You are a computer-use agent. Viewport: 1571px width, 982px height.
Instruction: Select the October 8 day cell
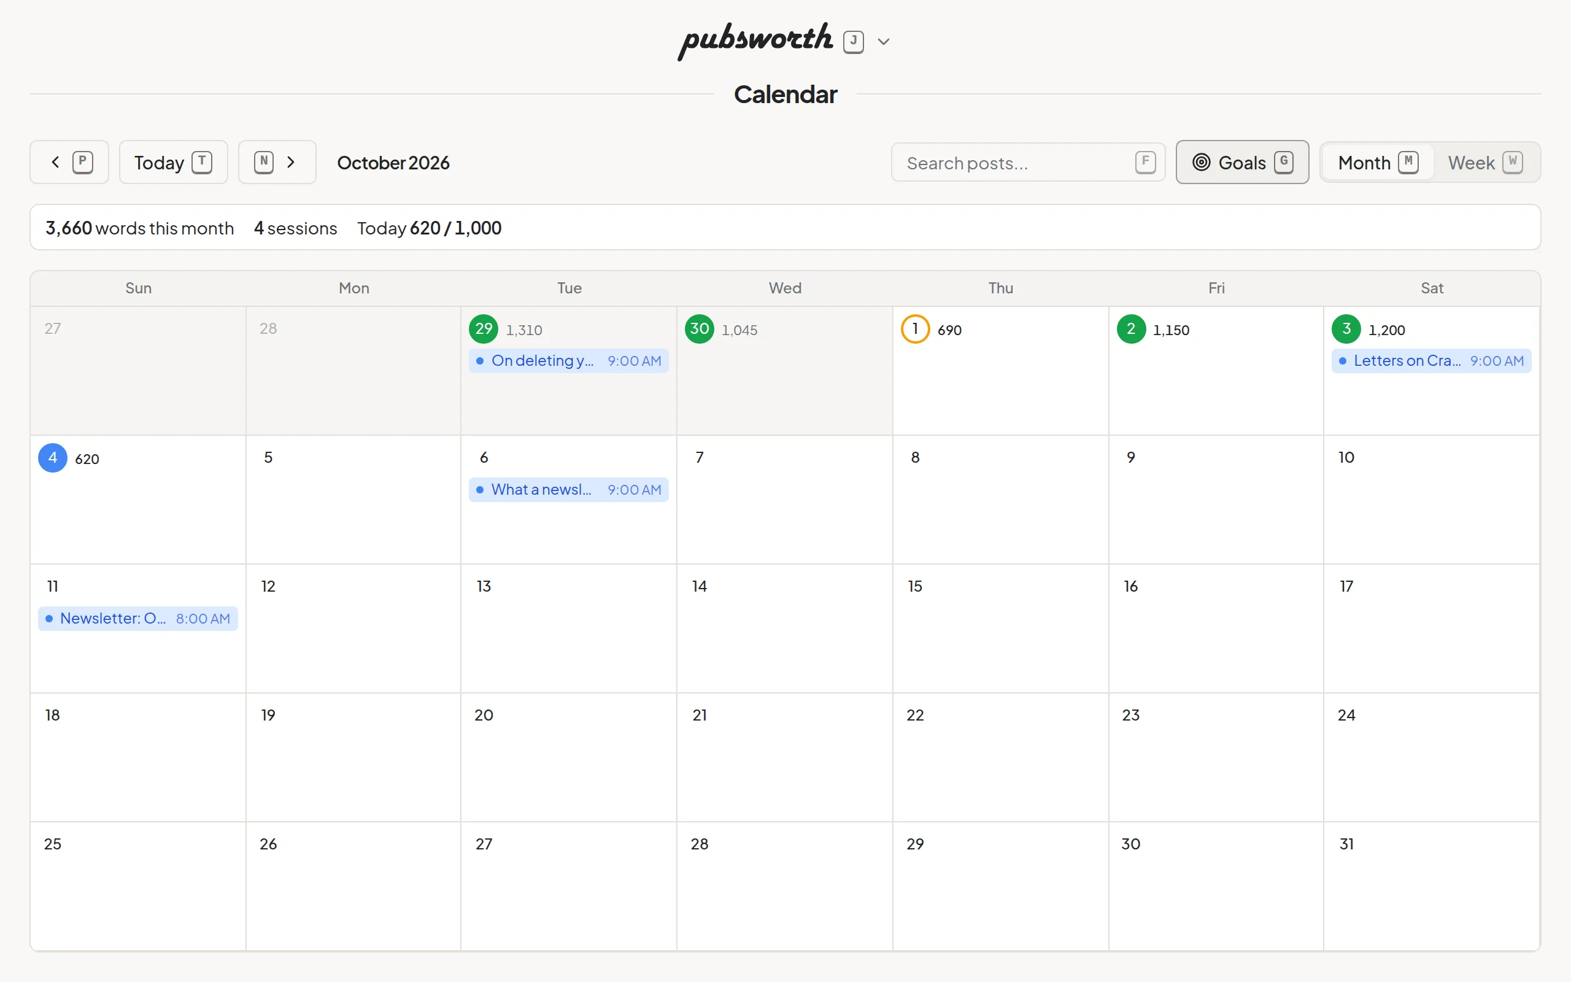pyautogui.click(x=1000, y=500)
